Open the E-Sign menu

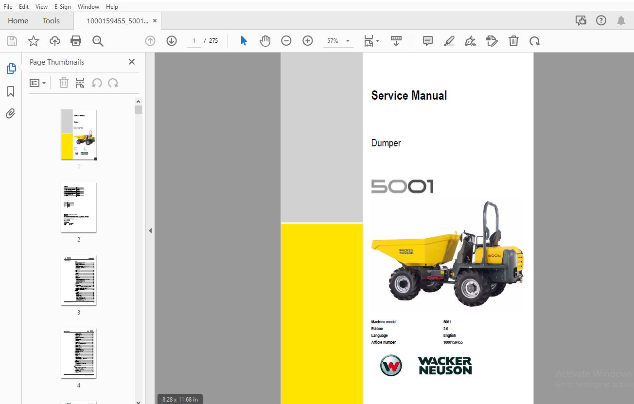pos(62,7)
